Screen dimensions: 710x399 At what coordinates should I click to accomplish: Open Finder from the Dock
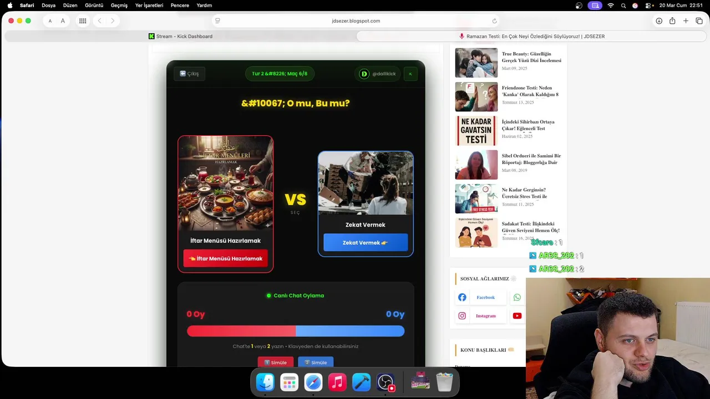coord(265,382)
